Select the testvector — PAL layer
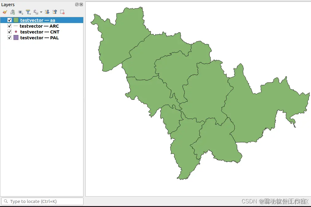This screenshot has width=311, height=207. pyautogui.click(x=40, y=37)
